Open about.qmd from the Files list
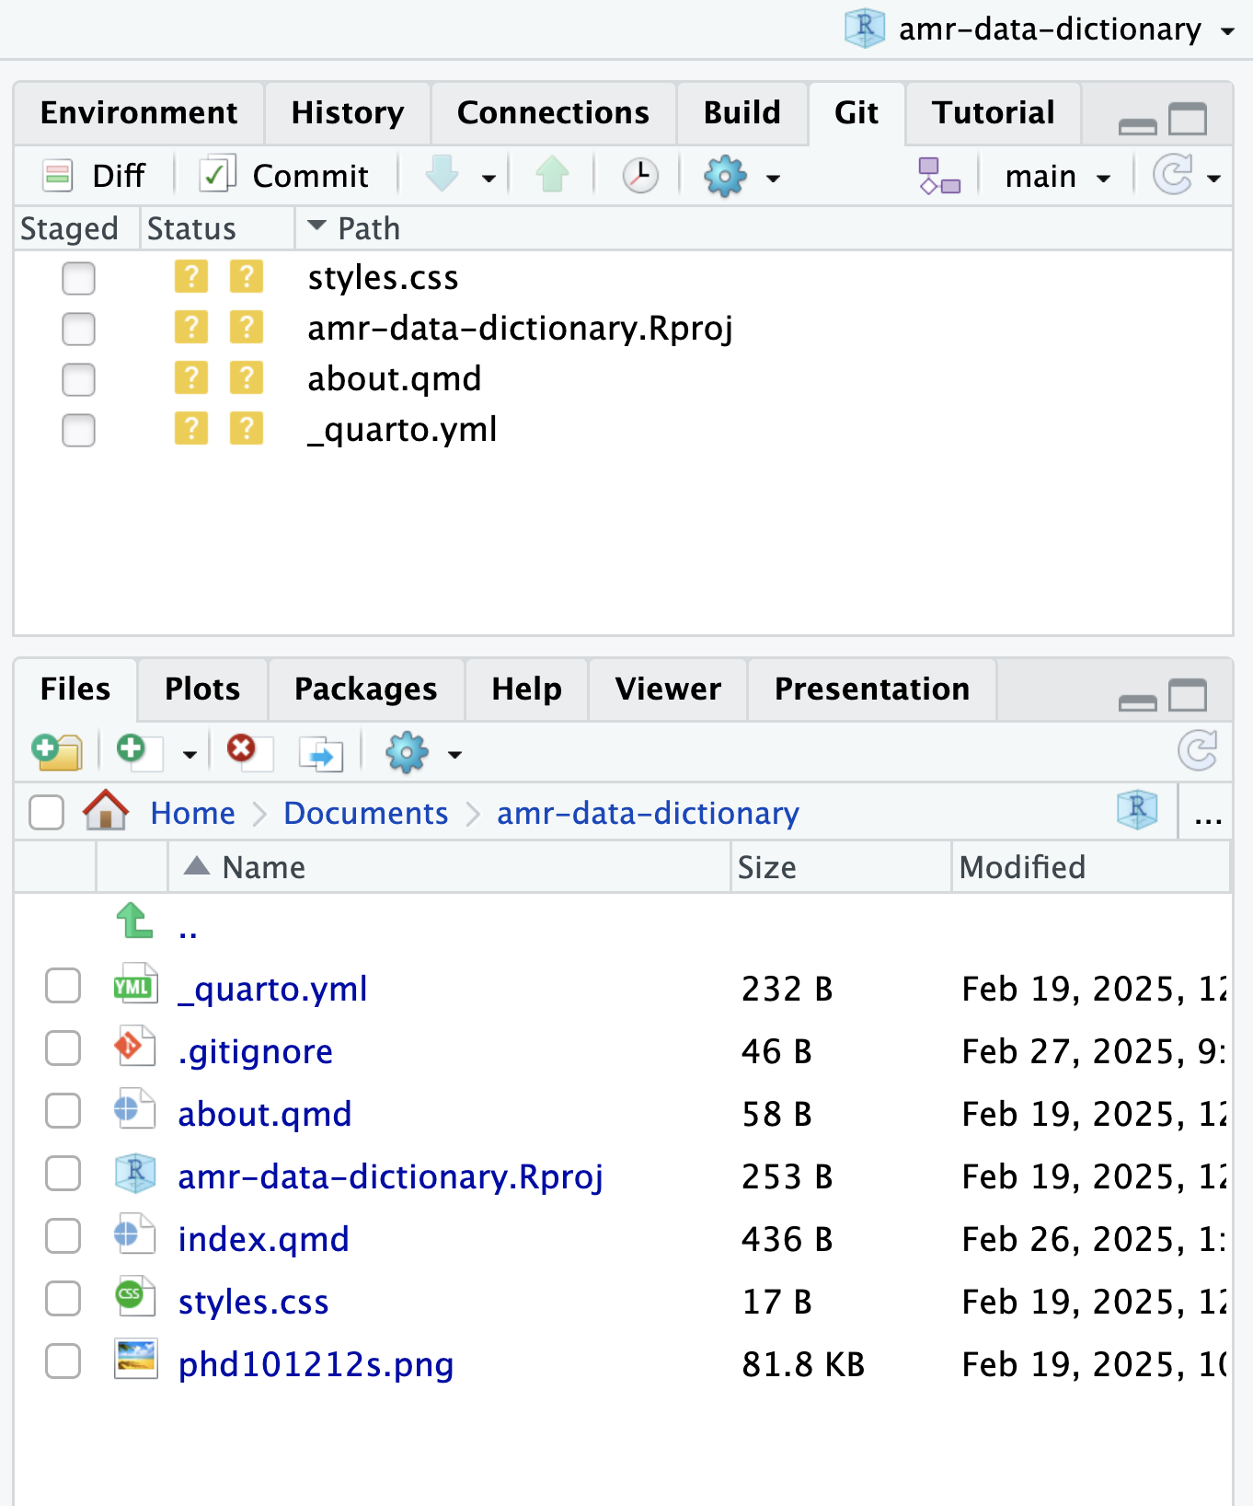 (265, 1114)
